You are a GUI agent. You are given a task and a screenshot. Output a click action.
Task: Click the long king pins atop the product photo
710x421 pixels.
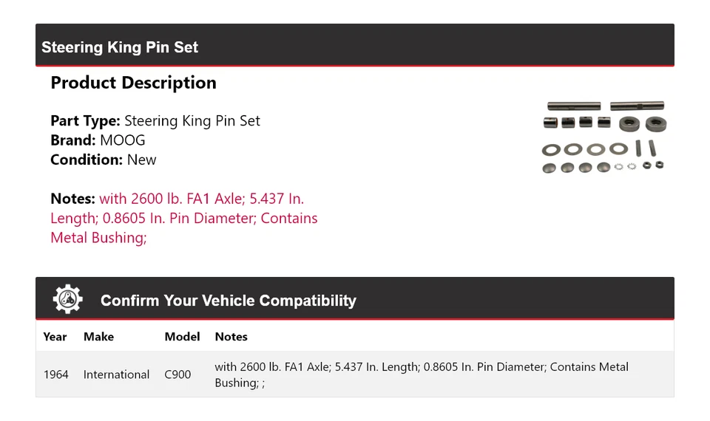pyautogui.click(x=605, y=106)
